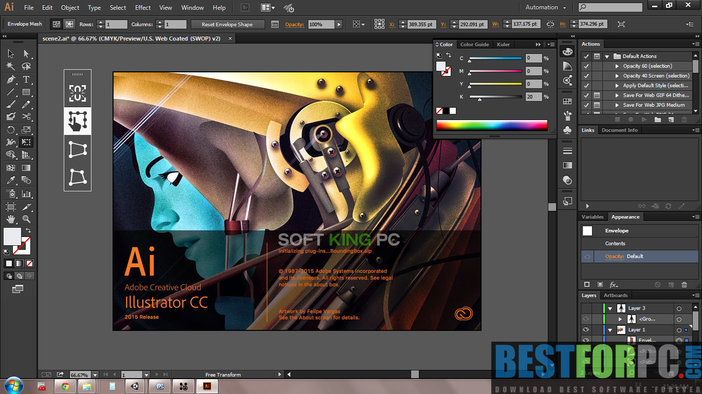
Task: Create a new action set folder
Action: [x=657, y=120]
